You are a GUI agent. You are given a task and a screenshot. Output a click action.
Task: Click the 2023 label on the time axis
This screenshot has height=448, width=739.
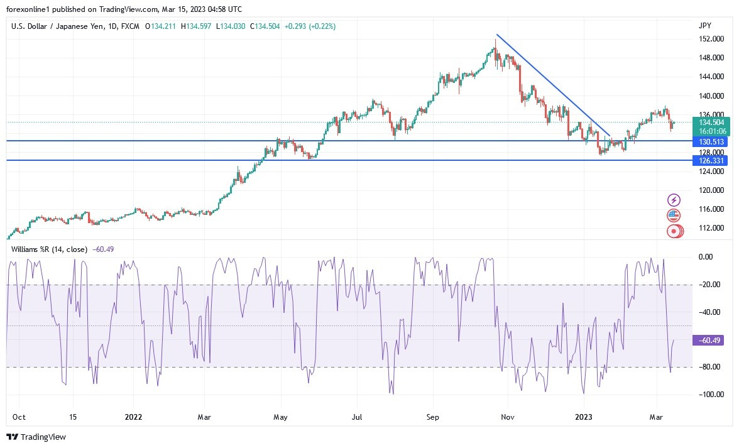pos(584,417)
